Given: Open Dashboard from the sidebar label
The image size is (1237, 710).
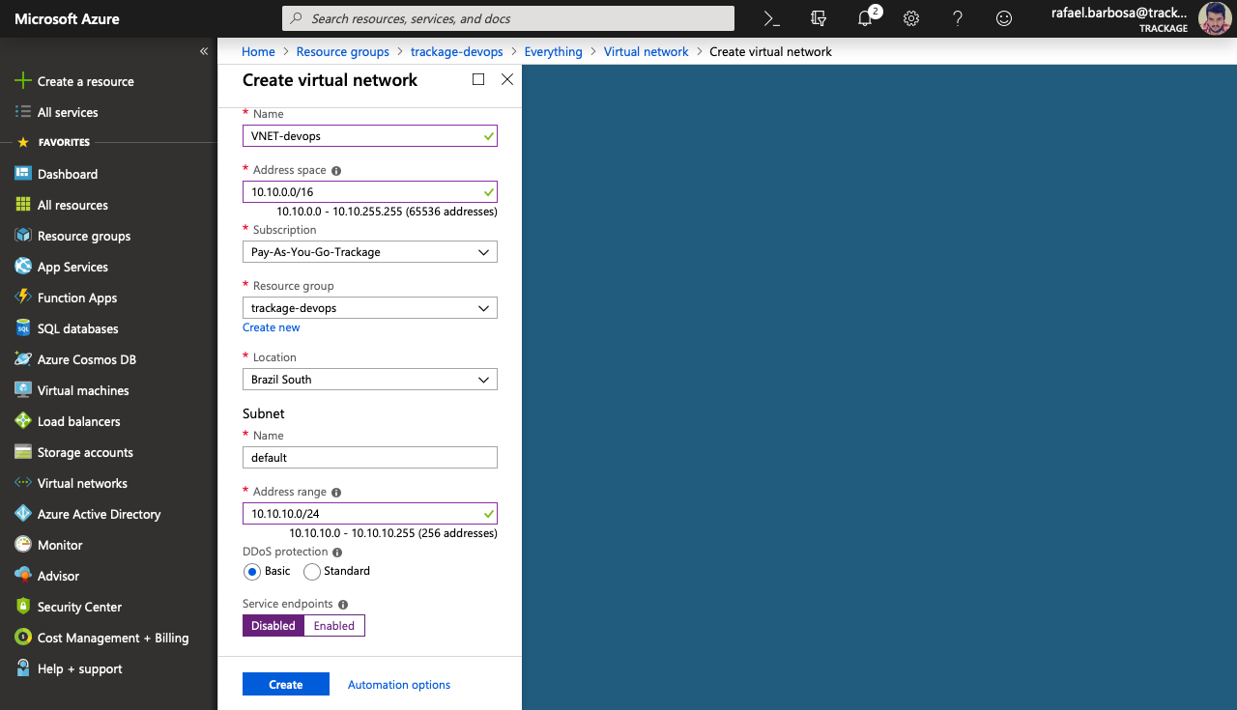Looking at the screenshot, I should (x=68, y=174).
